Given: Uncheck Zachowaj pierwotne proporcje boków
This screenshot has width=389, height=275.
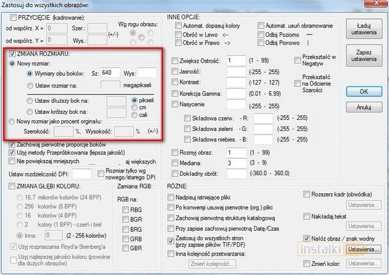Looking at the screenshot, I should (x=13, y=144).
